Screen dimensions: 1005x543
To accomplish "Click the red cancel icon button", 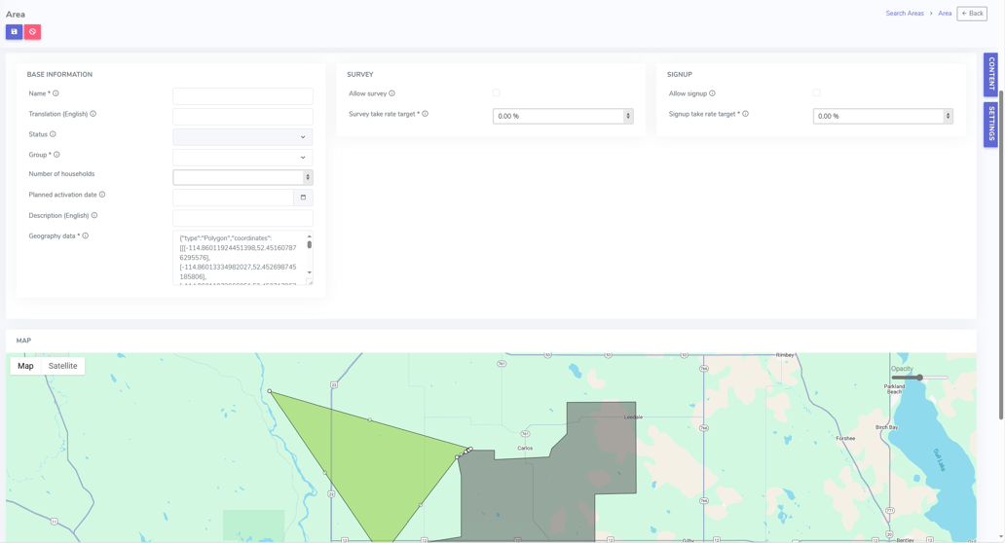I will (x=32, y=32).
